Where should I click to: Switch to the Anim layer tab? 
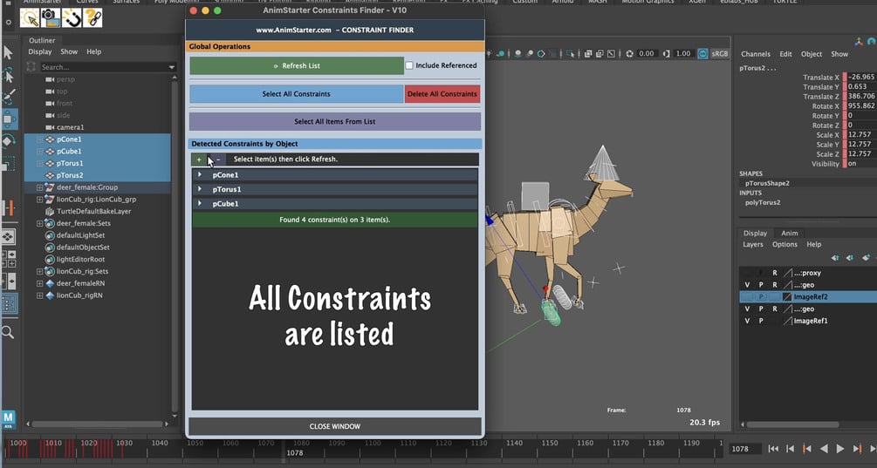coord(789,233)
